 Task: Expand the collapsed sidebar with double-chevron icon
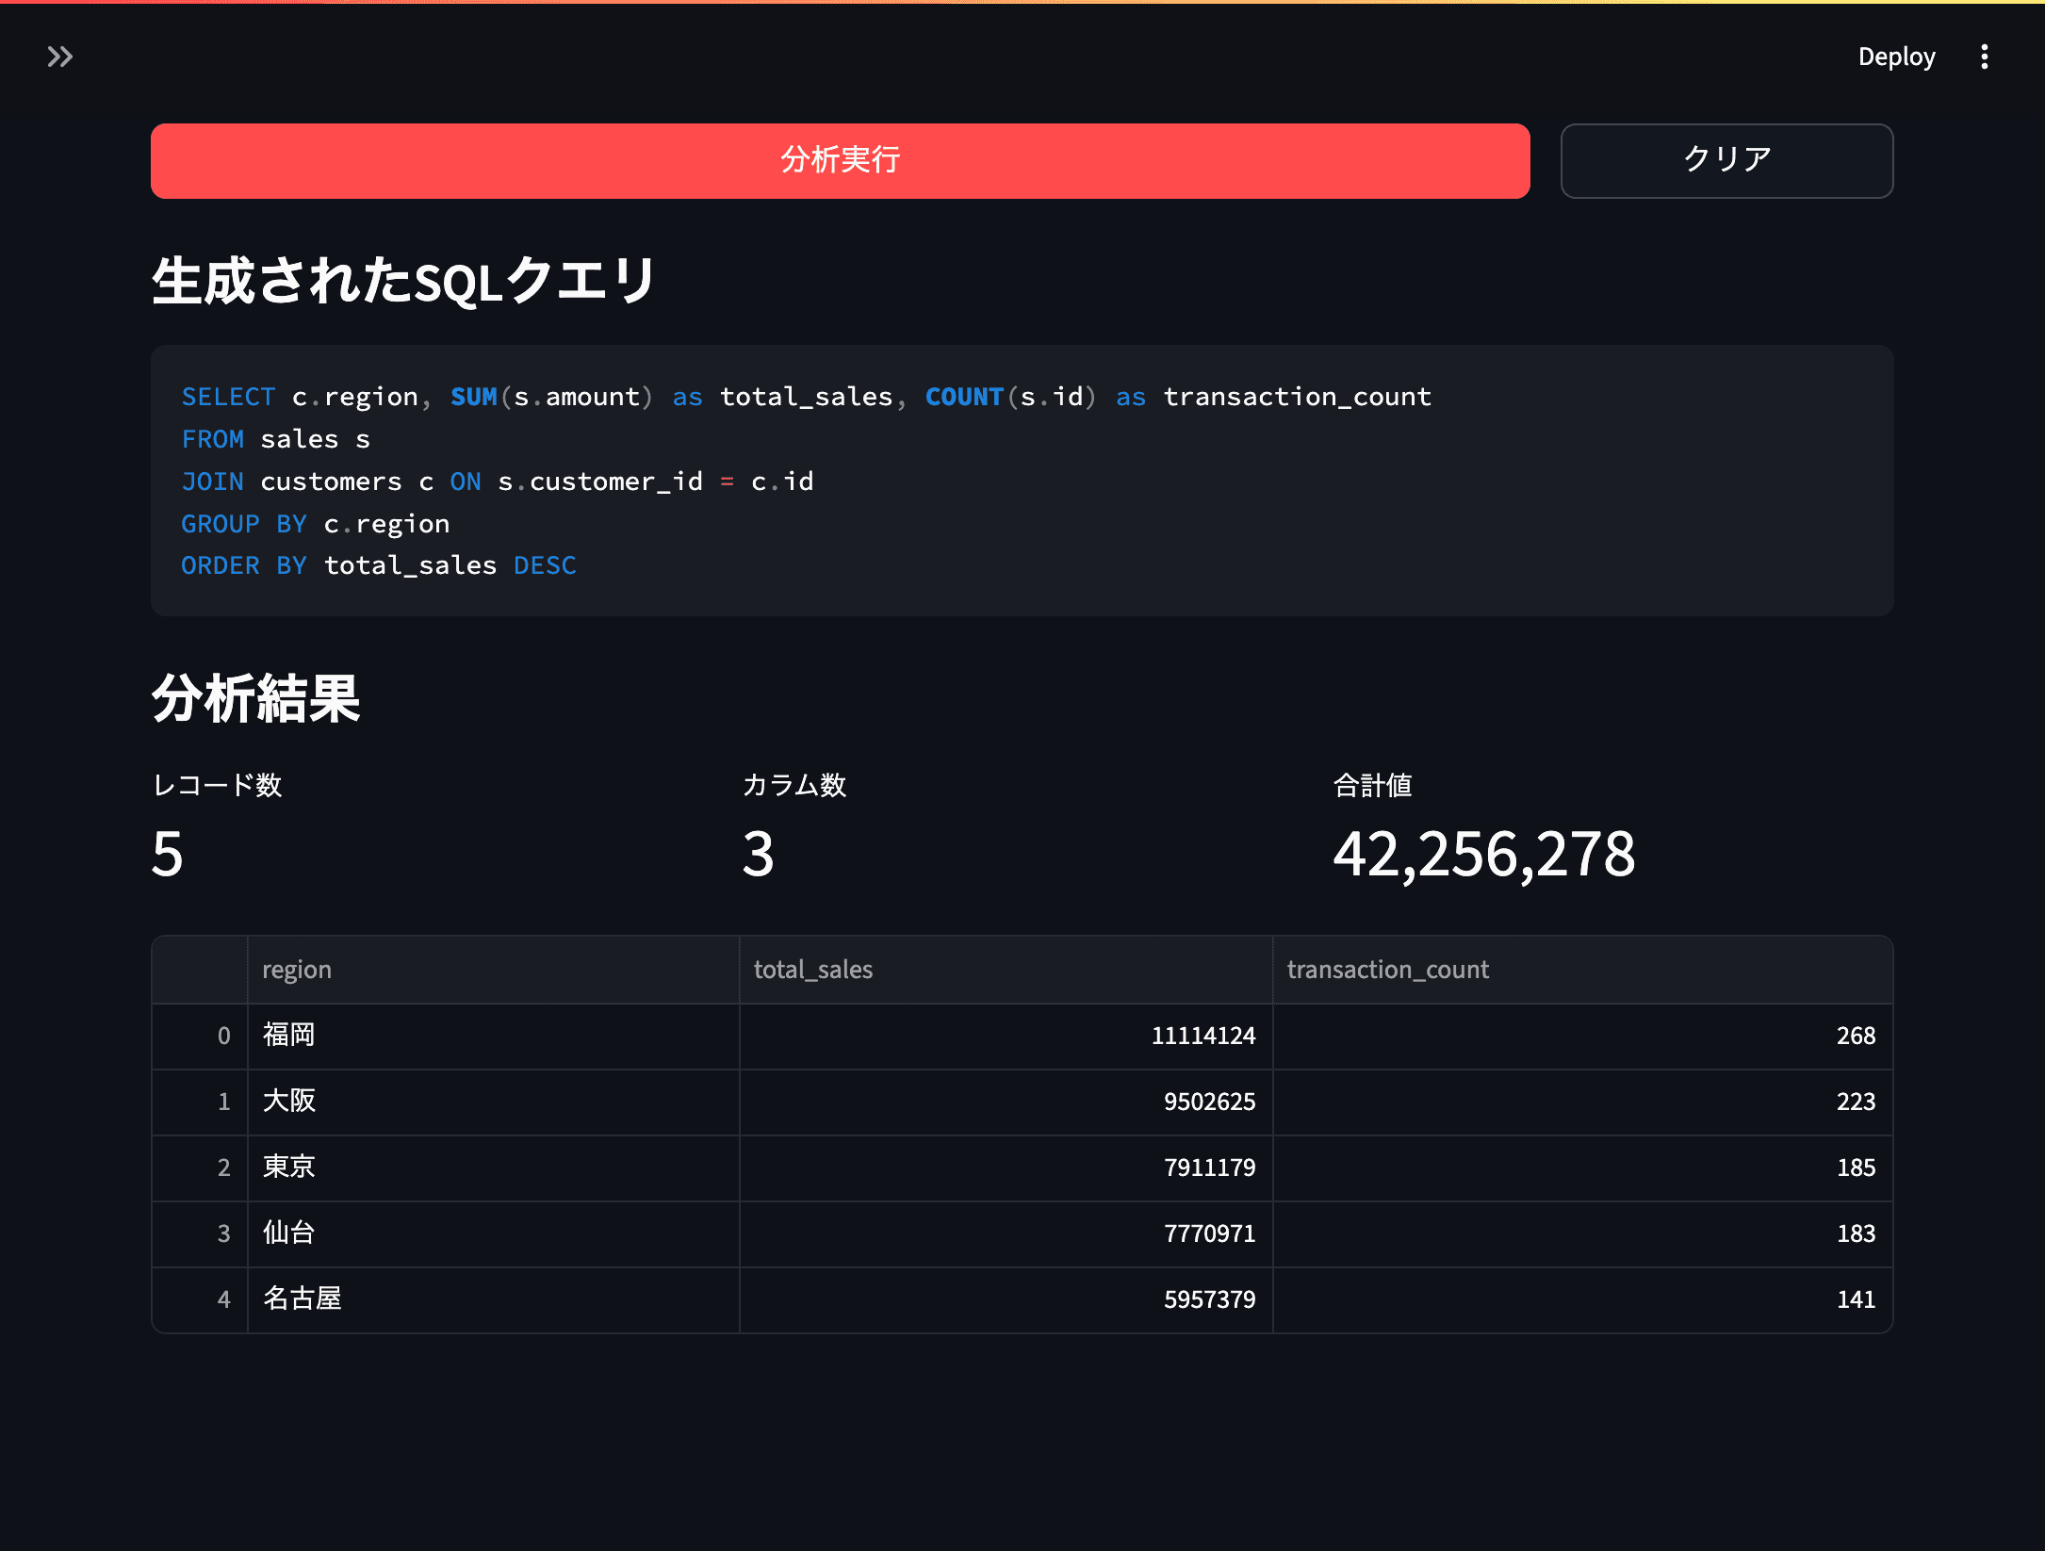[x=59, y=57]
